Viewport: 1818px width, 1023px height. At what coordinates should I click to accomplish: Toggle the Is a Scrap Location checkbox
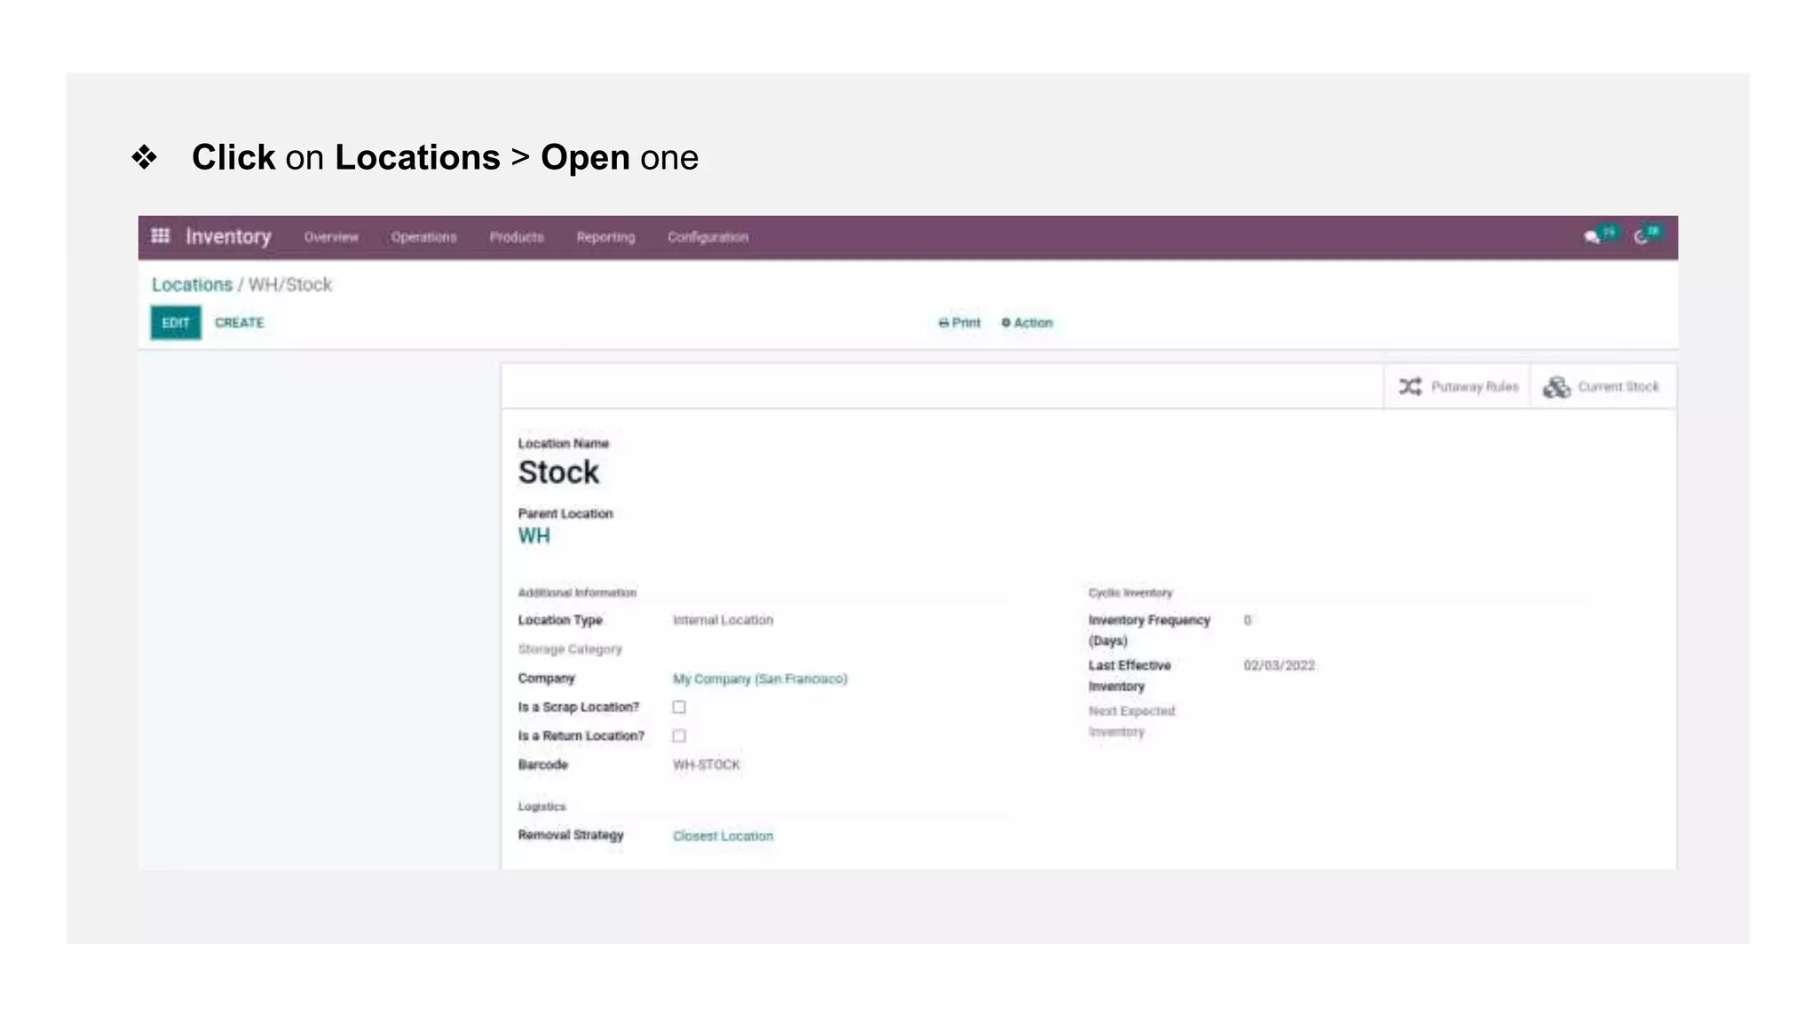tap(679, 707)
